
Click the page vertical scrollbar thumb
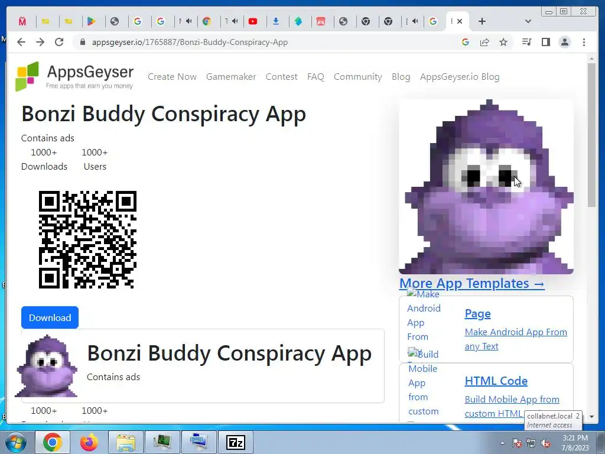click(591, 135)
